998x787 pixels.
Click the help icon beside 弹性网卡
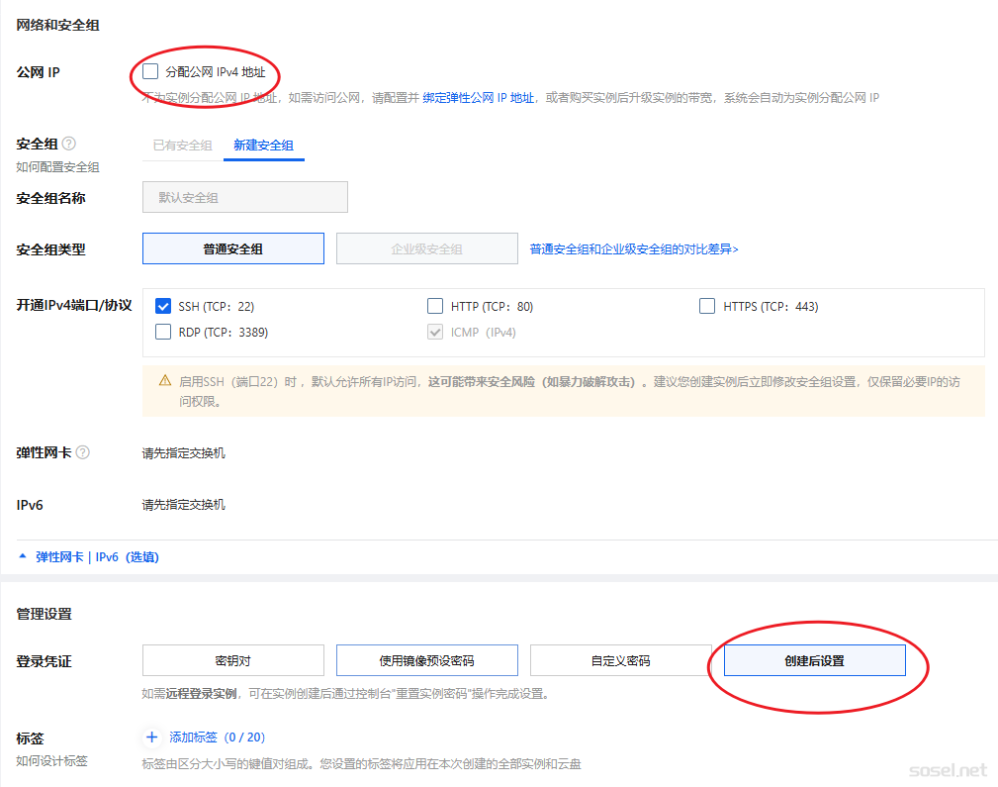[83, 452]
